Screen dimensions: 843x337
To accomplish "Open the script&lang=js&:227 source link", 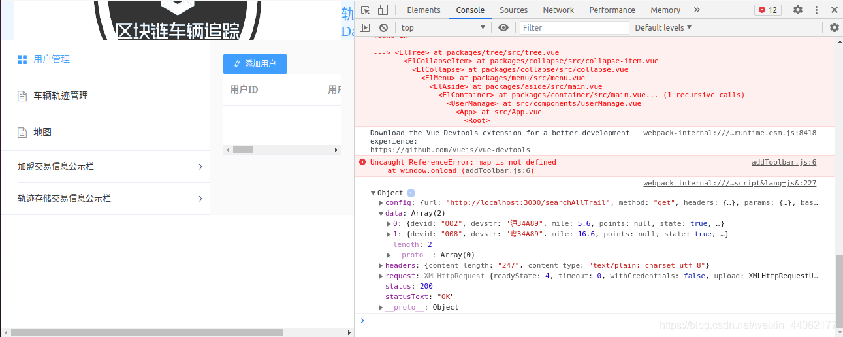I will (729, 183).
